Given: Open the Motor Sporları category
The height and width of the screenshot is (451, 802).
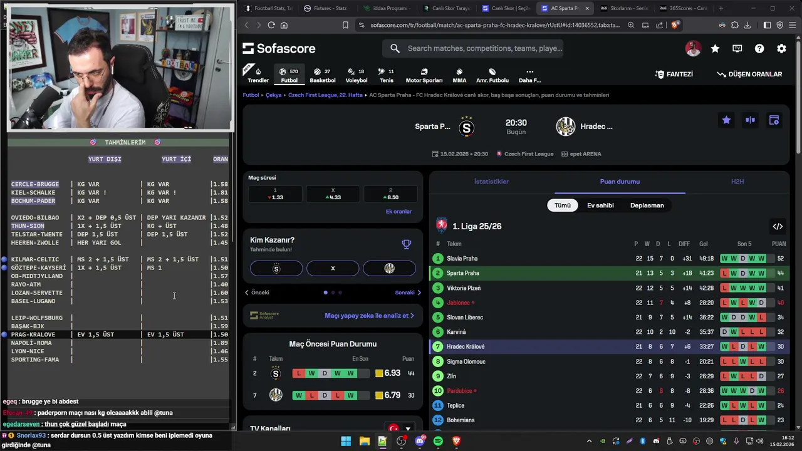Looking at the screenshot, I should tap(424, 75).
